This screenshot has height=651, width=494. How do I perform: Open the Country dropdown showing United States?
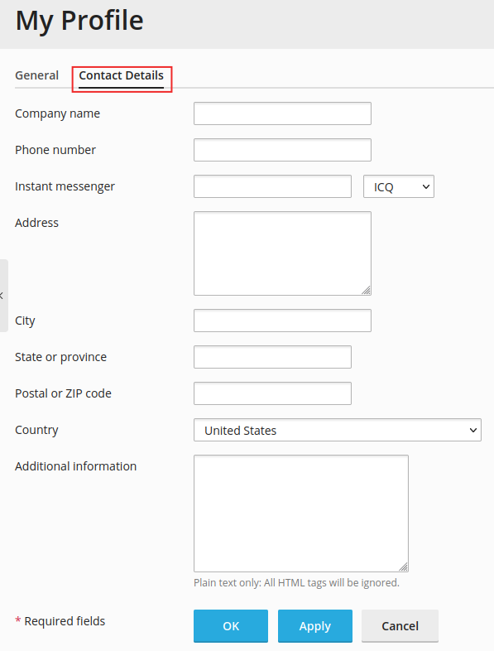tap(338, 430)
